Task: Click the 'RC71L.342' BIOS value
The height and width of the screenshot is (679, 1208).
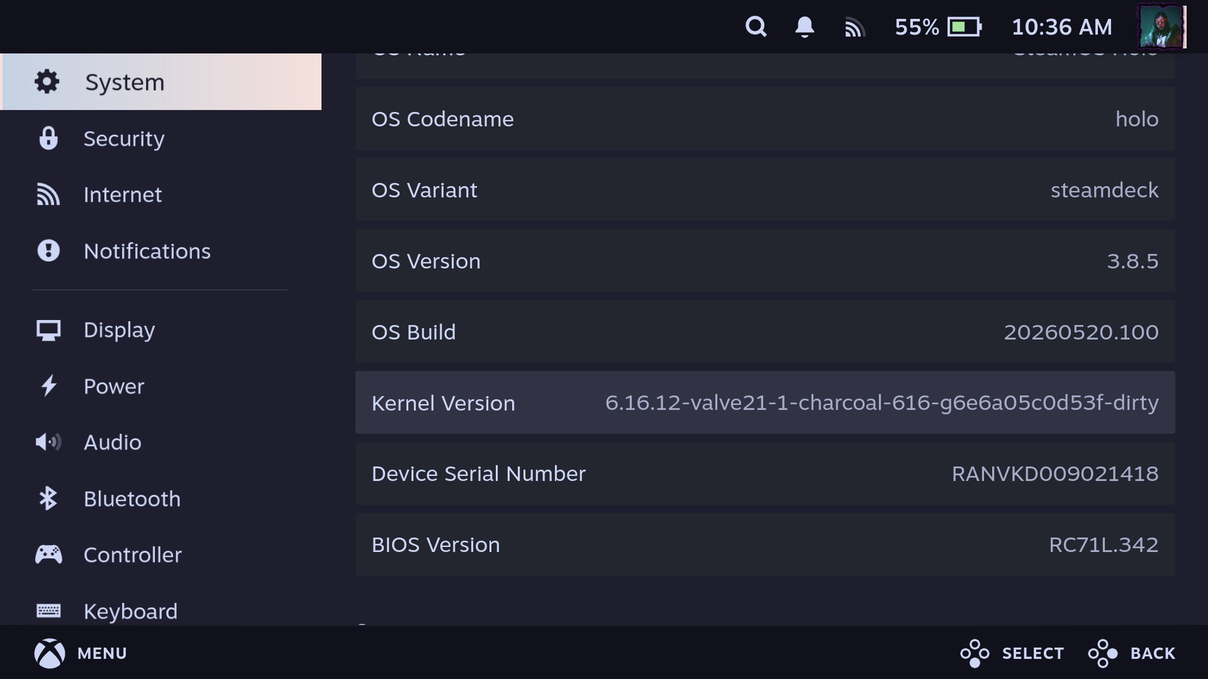Action: 1104,544
